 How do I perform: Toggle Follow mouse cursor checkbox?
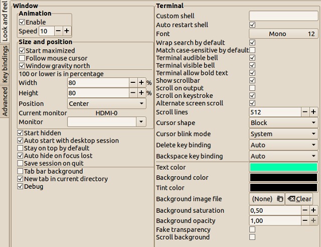point(22,58)
